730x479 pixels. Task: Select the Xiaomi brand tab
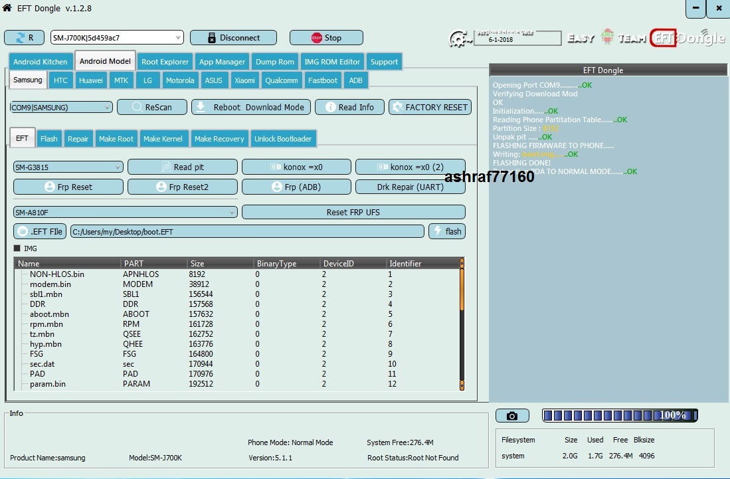coord(244,80)
